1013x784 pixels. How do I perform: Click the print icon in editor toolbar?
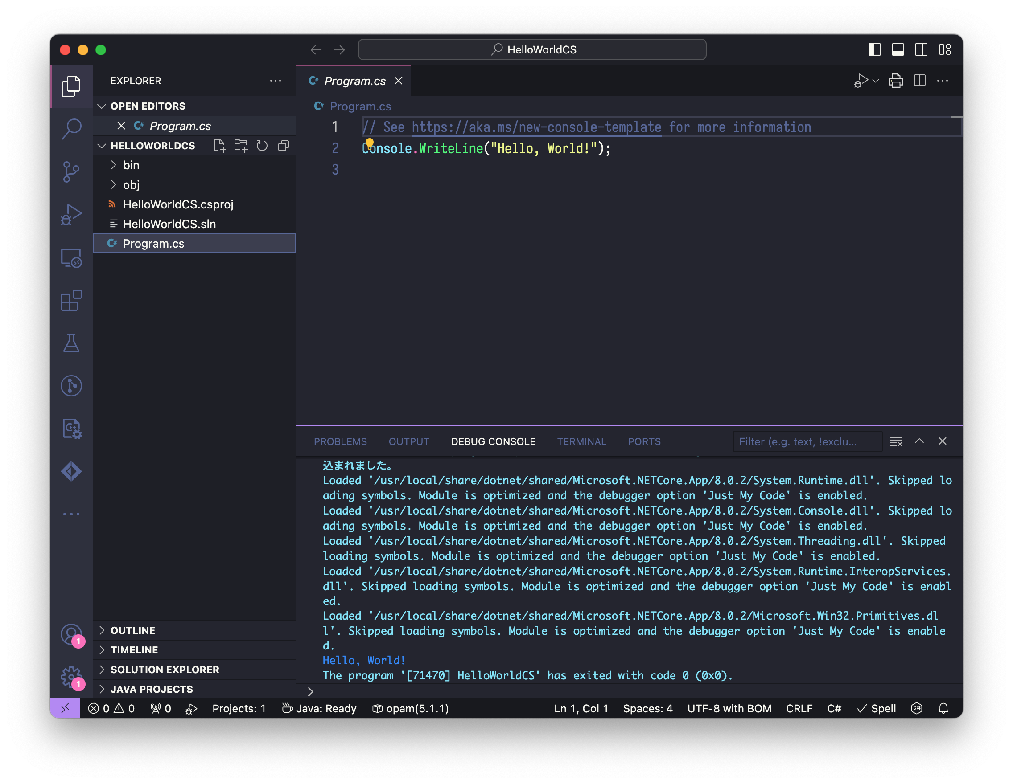[896, 81]
